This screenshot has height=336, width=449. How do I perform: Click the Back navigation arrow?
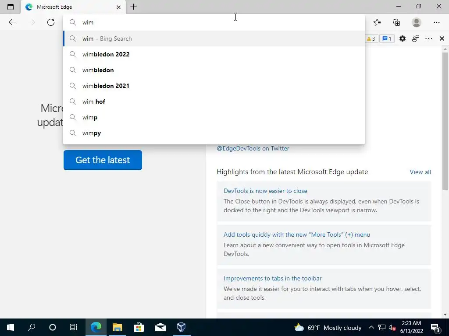[12, 22]
